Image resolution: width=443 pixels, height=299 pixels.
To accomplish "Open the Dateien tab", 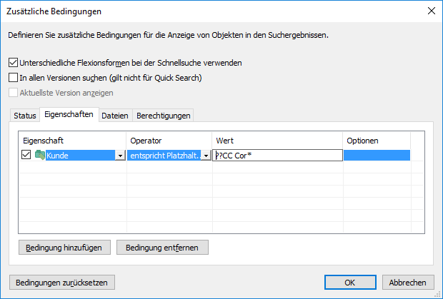I will coord(114,116).
